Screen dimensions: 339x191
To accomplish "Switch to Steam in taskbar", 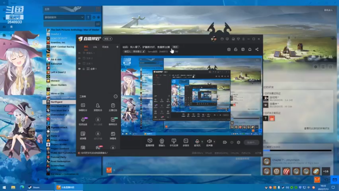I will coord(40,187).
